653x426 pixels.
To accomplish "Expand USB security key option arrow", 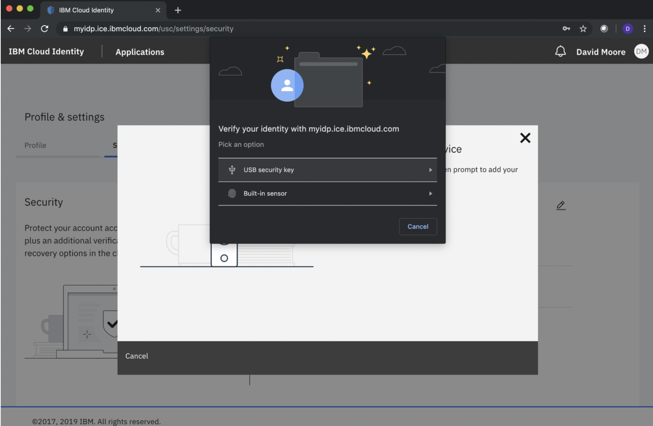I will 430,170.
